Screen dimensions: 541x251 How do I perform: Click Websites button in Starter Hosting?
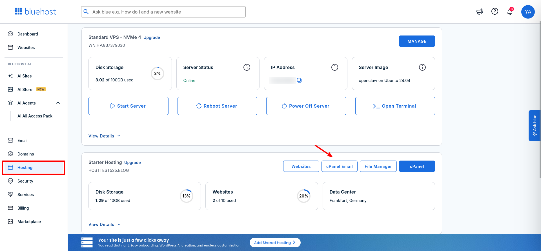301,166
